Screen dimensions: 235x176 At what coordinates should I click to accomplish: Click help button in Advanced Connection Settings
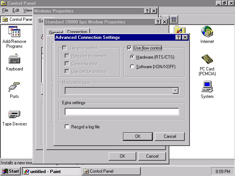click(178, 37)
